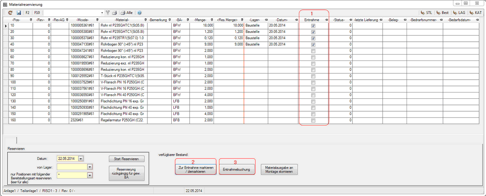Click the refresh icon in the toolbar
This screenshot has height=196, width=486.
(x=10, y=13)
